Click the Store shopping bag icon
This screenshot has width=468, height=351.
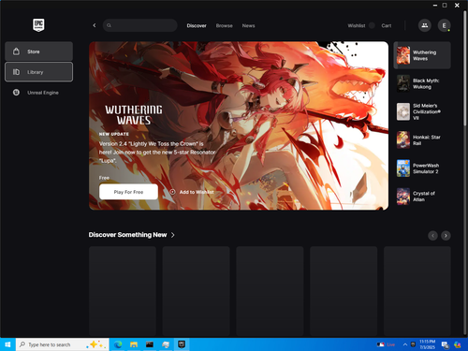(16, 51)
